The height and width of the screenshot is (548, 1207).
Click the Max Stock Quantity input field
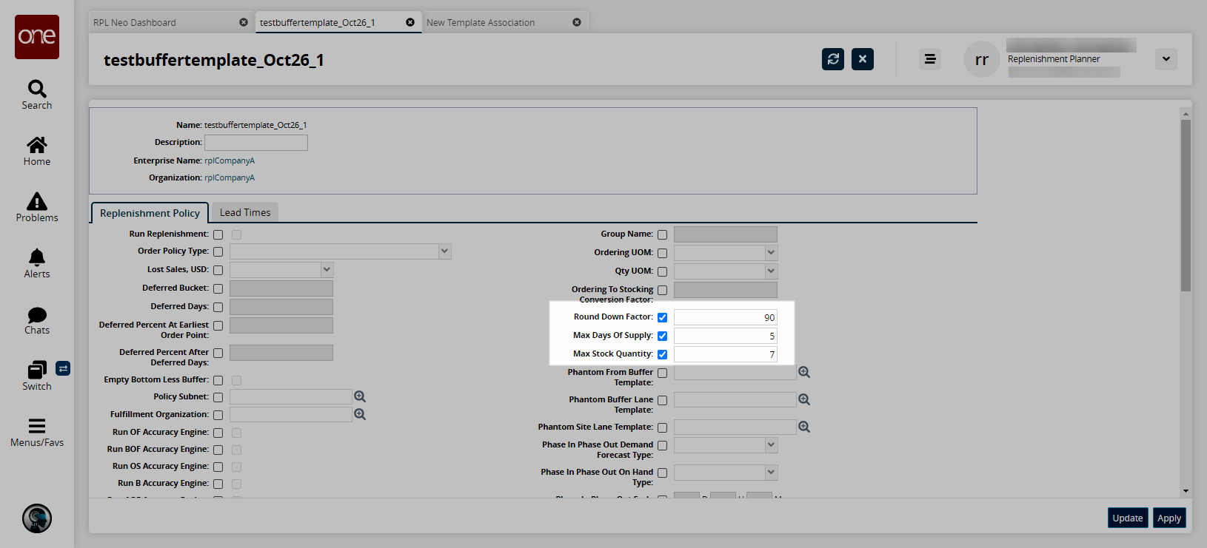pyautogui.click(x=725, y=355)
